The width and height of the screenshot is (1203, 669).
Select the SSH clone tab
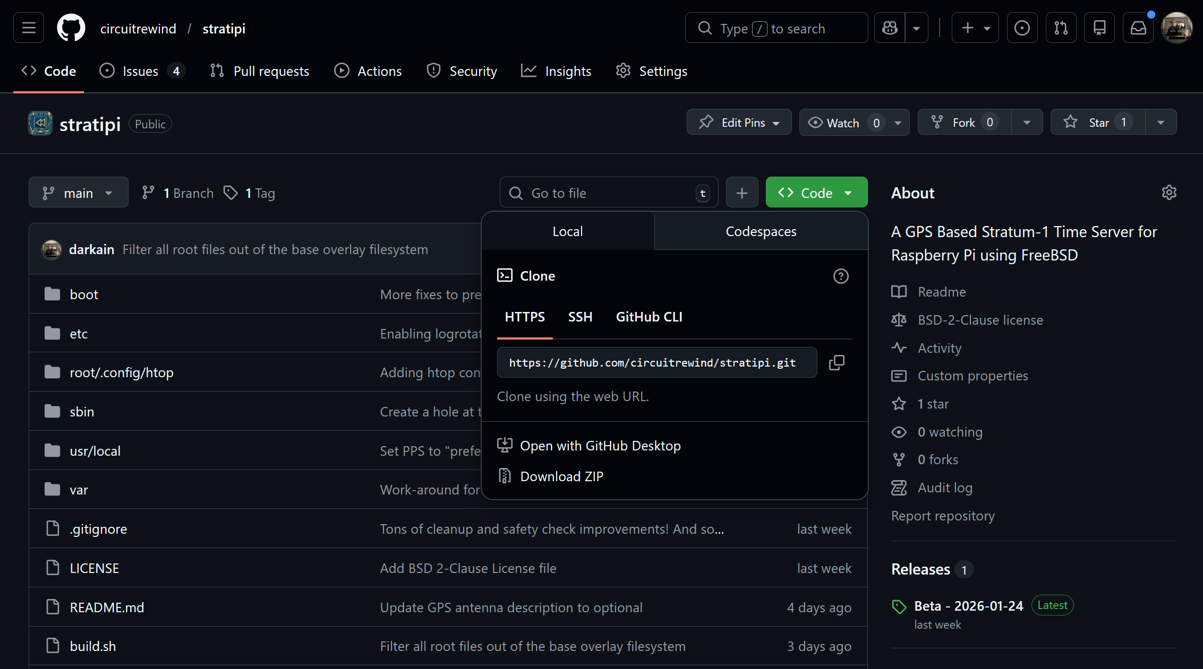(x=580, y=317)
